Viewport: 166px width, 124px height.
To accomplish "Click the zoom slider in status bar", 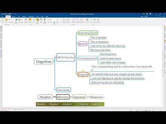I will [161, 111].
